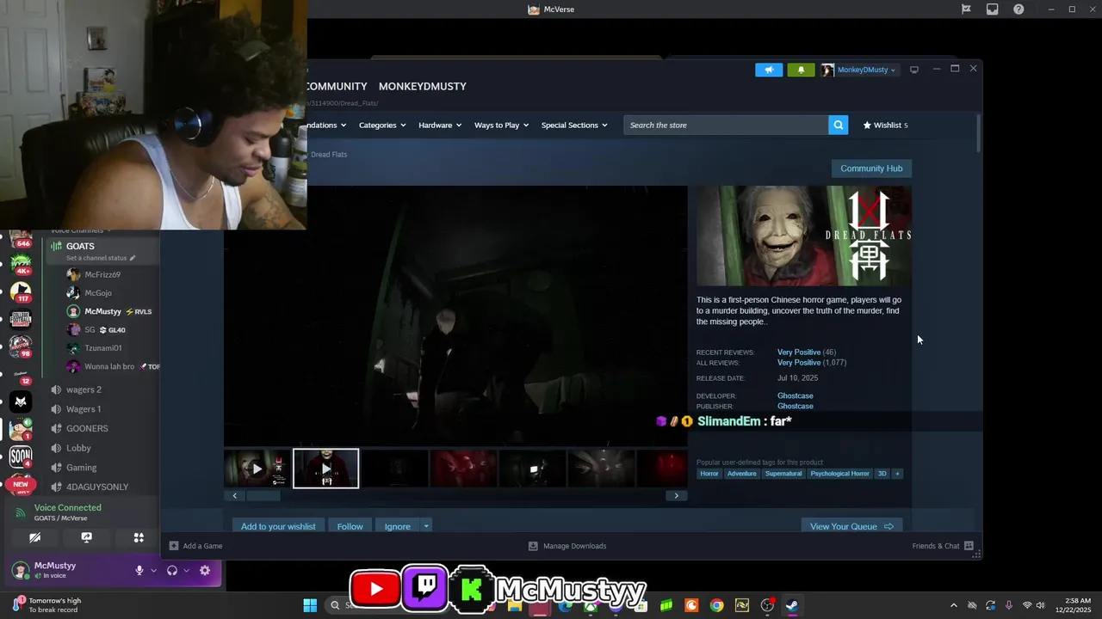Open volume control in system tray
This screenshot has width=1102, height=619.
(x=1041, y=605)
